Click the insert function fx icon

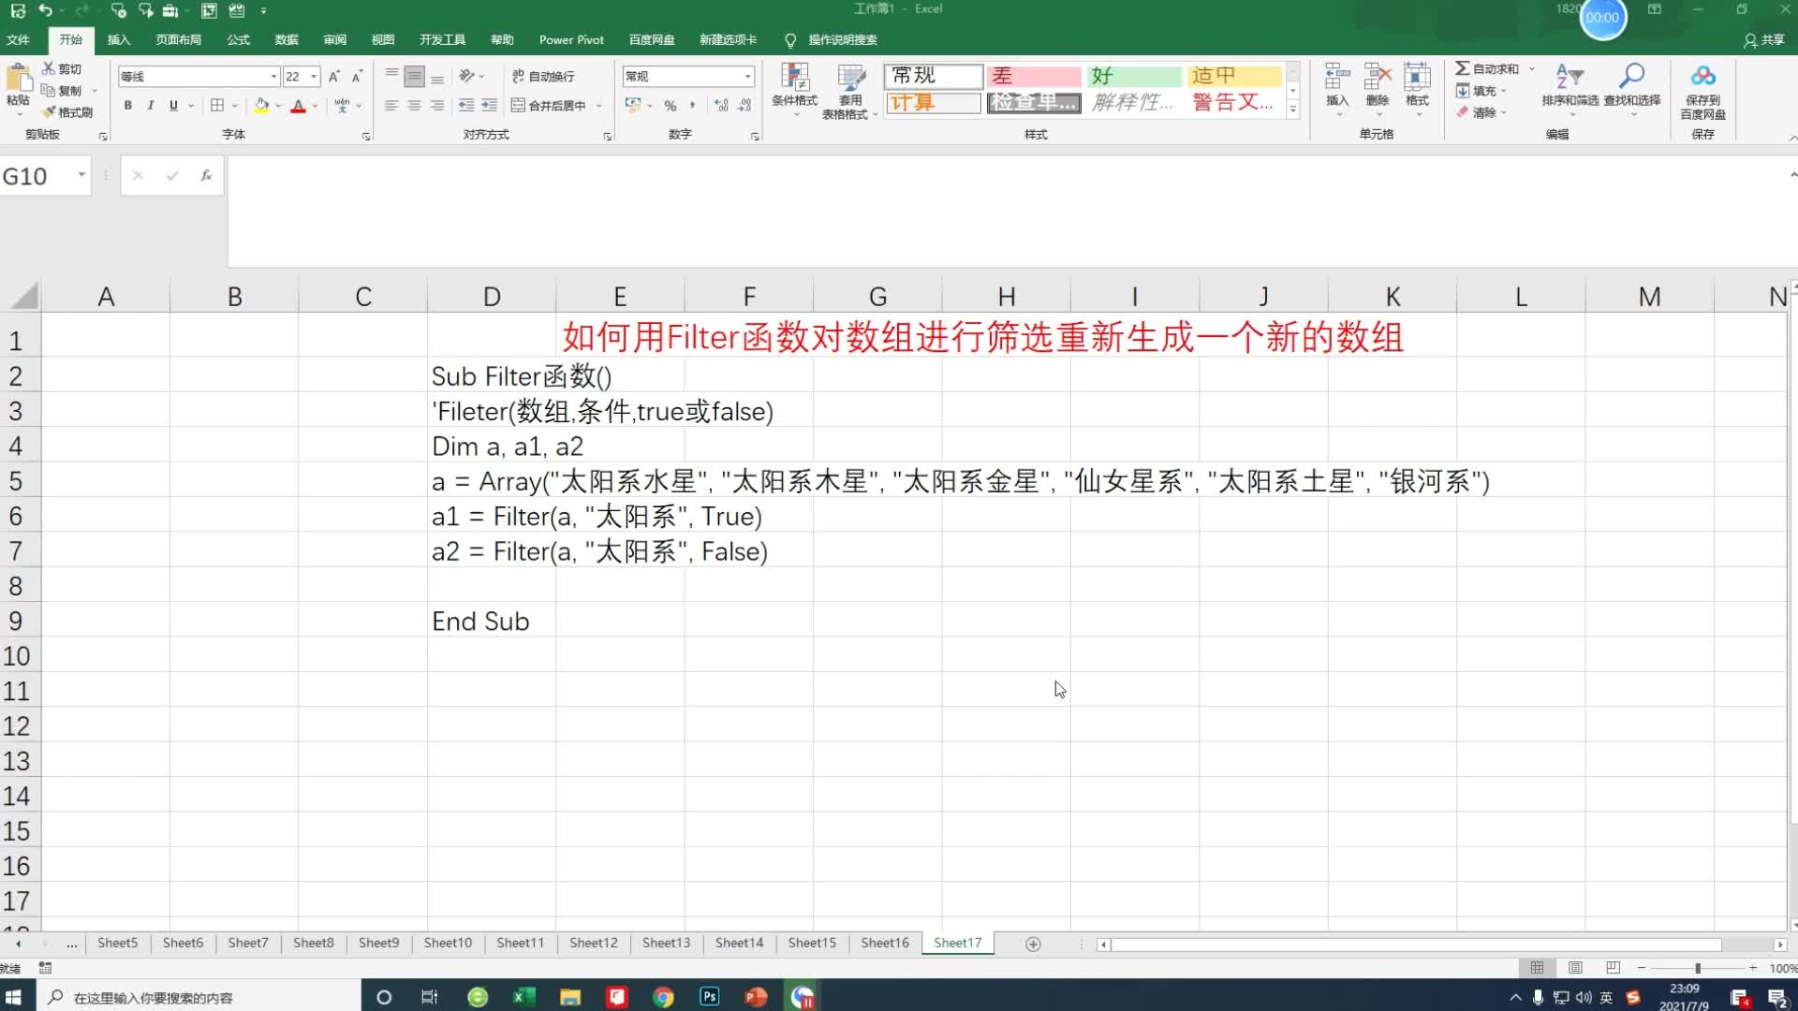[206, 175]
